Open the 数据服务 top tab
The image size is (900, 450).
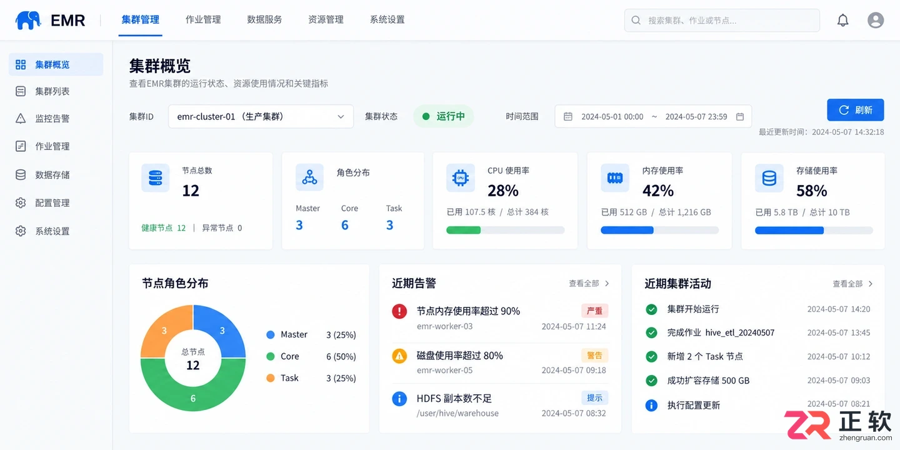[x=264, y=20]
